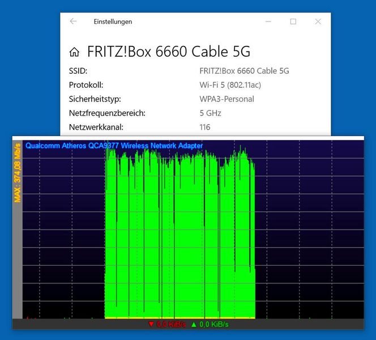
Task: Click the MAX : 374,08 Mb/s label
Action: [18, 173]
